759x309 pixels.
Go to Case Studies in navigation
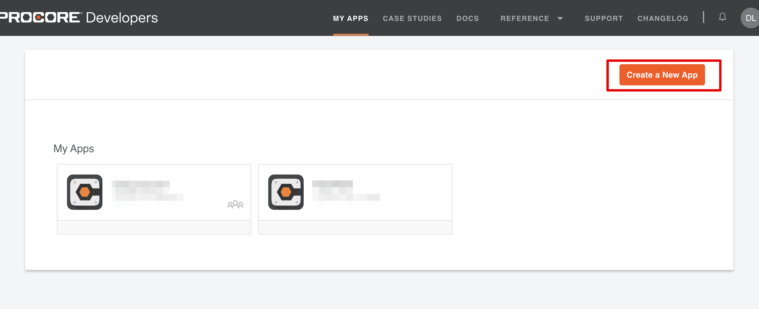(x=412, y=19)
